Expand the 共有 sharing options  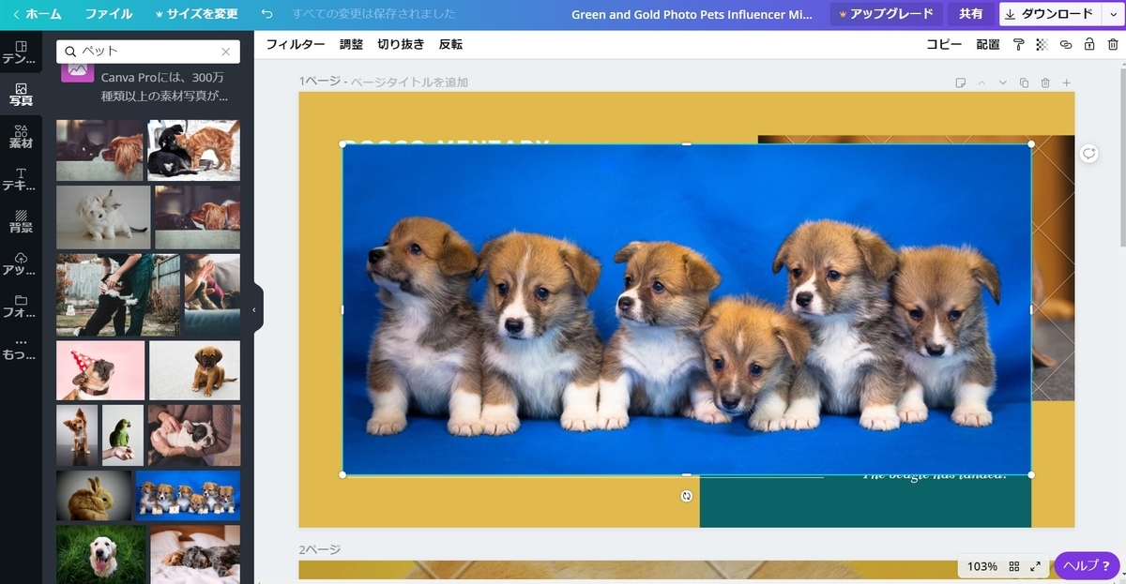pos(971,14)
